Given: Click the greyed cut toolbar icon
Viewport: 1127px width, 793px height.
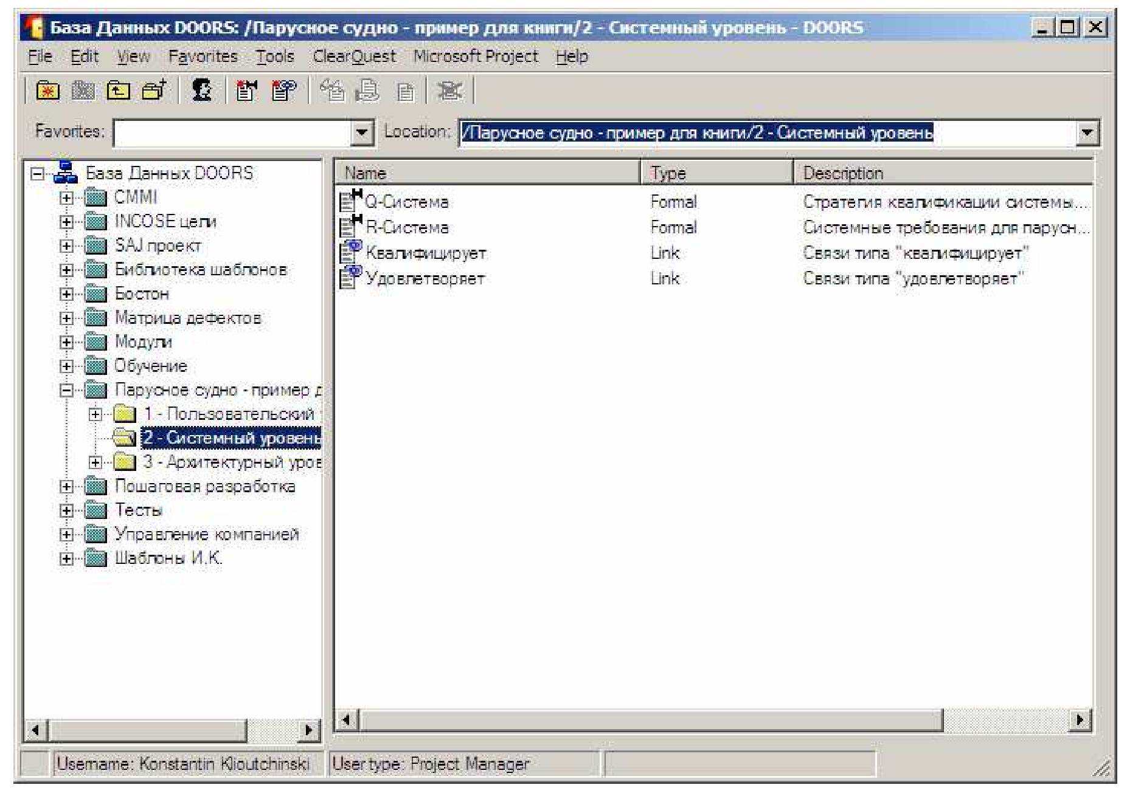Looking at the screenshot, I should pyautogui.click(x=332, y=91).
